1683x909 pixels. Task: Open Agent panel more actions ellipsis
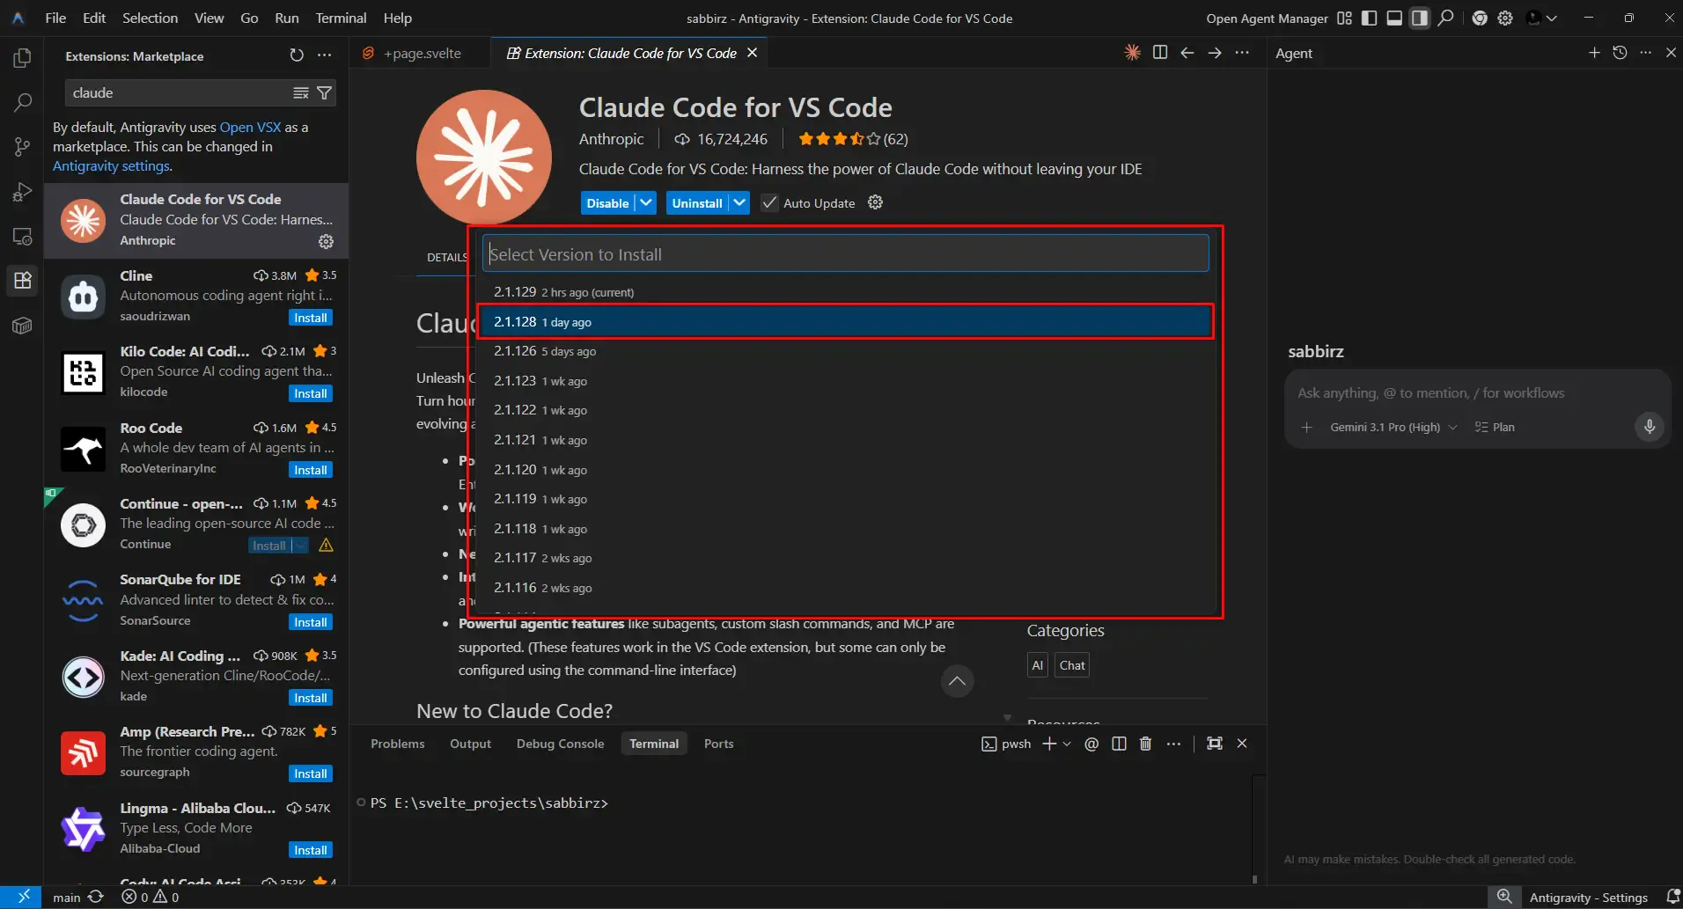click(1645, 53)
